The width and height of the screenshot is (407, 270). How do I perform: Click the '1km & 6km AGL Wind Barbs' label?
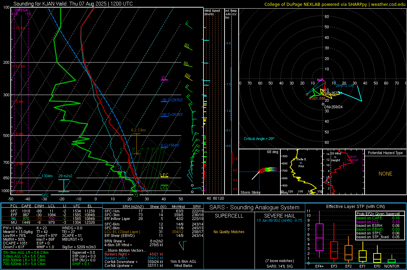coord(183,263)
